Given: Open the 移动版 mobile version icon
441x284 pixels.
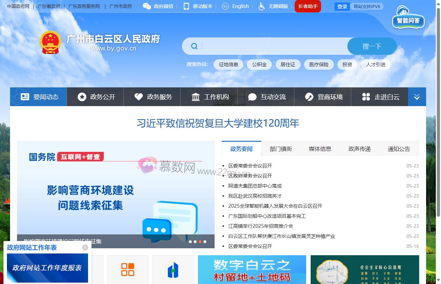Looking at the screenshot, I should coord(186,6).
